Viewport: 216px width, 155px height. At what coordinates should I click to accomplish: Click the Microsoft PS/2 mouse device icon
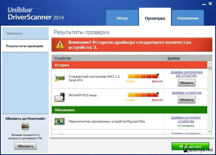59,97
